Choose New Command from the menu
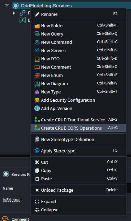Image resolution: width=131 pixels, height=221 pixels. pyautogui.click(x=78, y=42)
